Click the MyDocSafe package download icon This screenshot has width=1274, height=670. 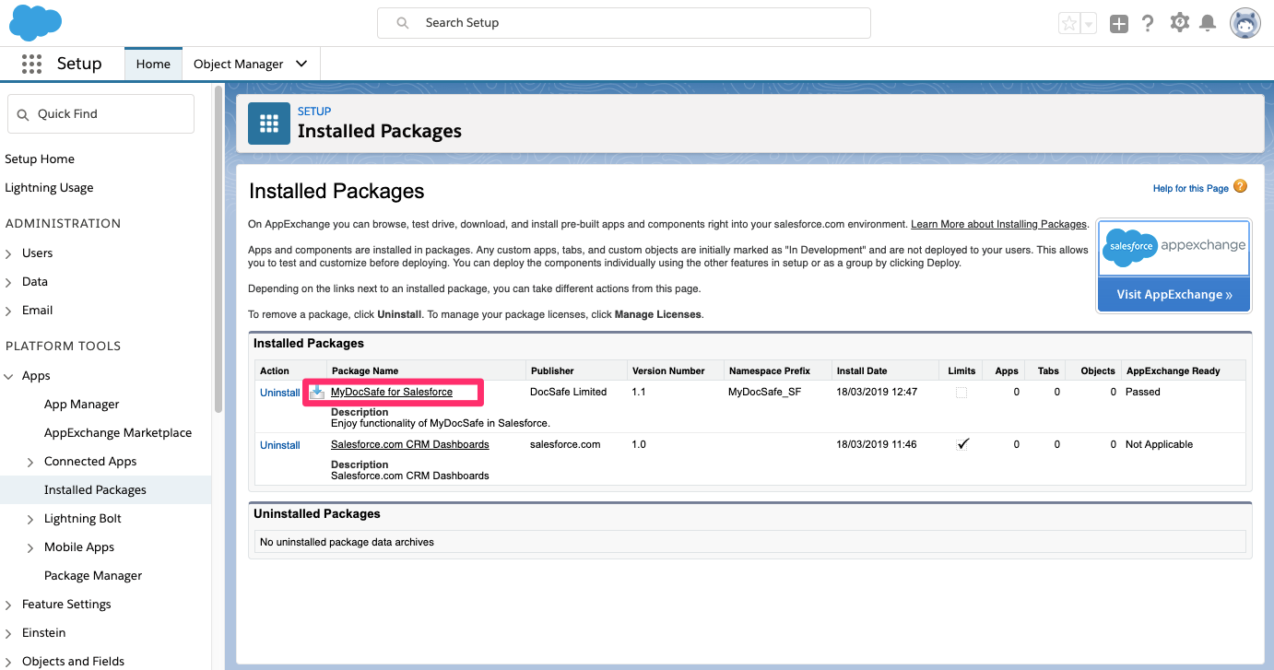[317, 392]
